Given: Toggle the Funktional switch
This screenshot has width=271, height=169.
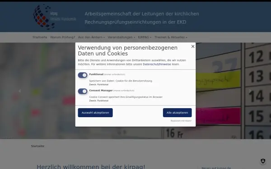Looking at the screenshot, I should point(83,75).
